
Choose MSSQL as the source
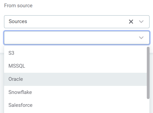(x=75, y=66)
